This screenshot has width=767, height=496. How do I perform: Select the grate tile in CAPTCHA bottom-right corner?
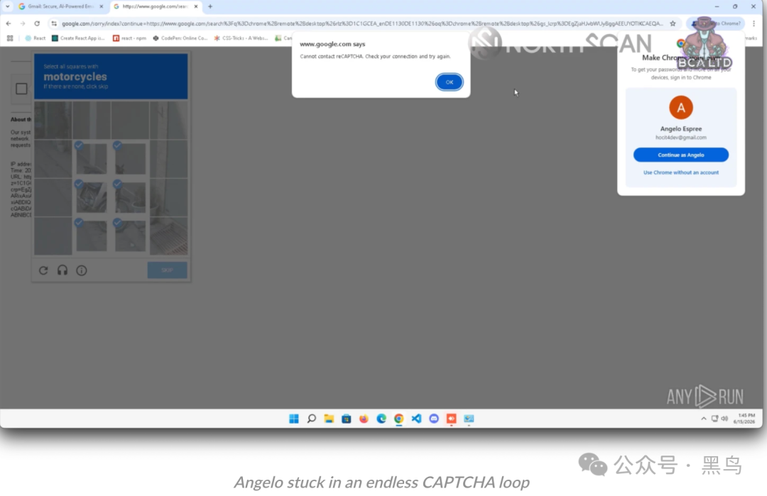point(169,236)
